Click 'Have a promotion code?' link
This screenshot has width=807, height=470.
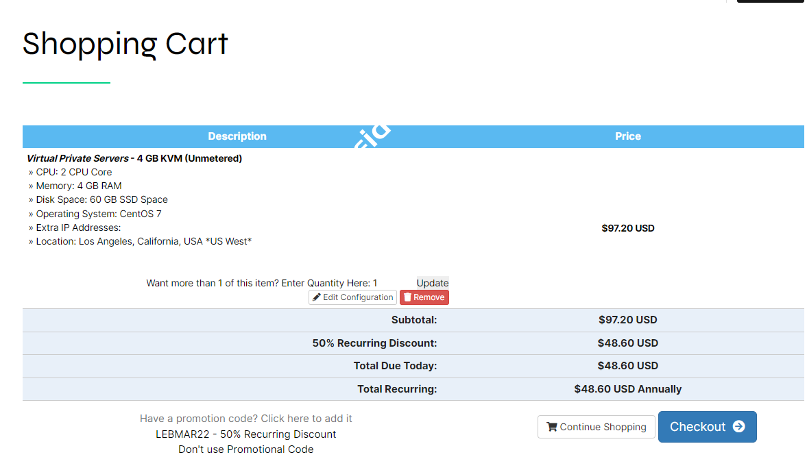coord(245,419)
